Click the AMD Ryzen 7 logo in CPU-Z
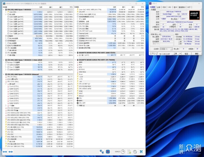 tap(194, 15)
